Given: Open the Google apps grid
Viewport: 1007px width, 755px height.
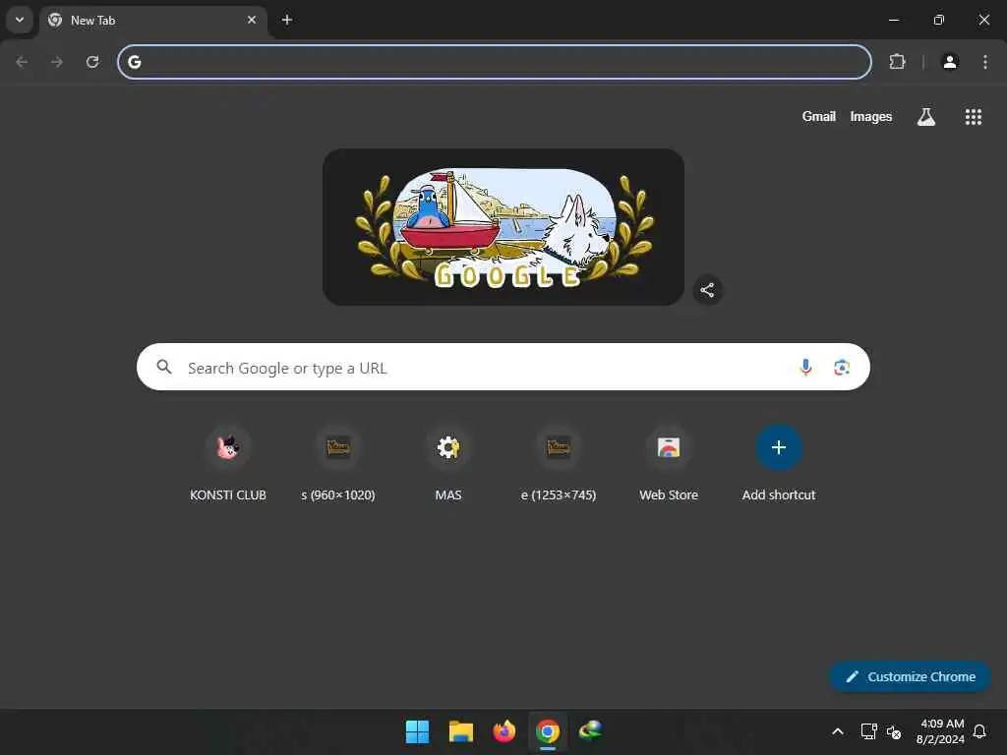Looking at the screenshot, I should [x=973, y=117].
